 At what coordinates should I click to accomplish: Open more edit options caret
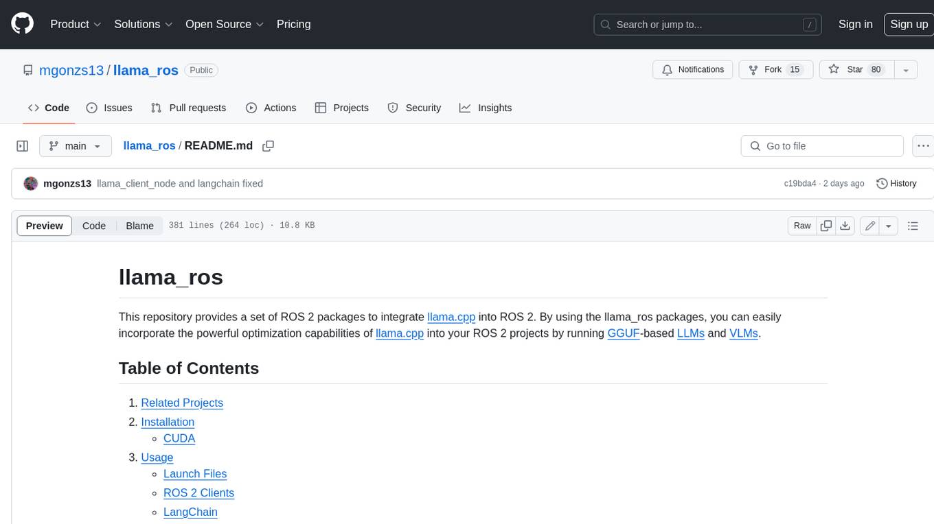click(x=889, y=226)
